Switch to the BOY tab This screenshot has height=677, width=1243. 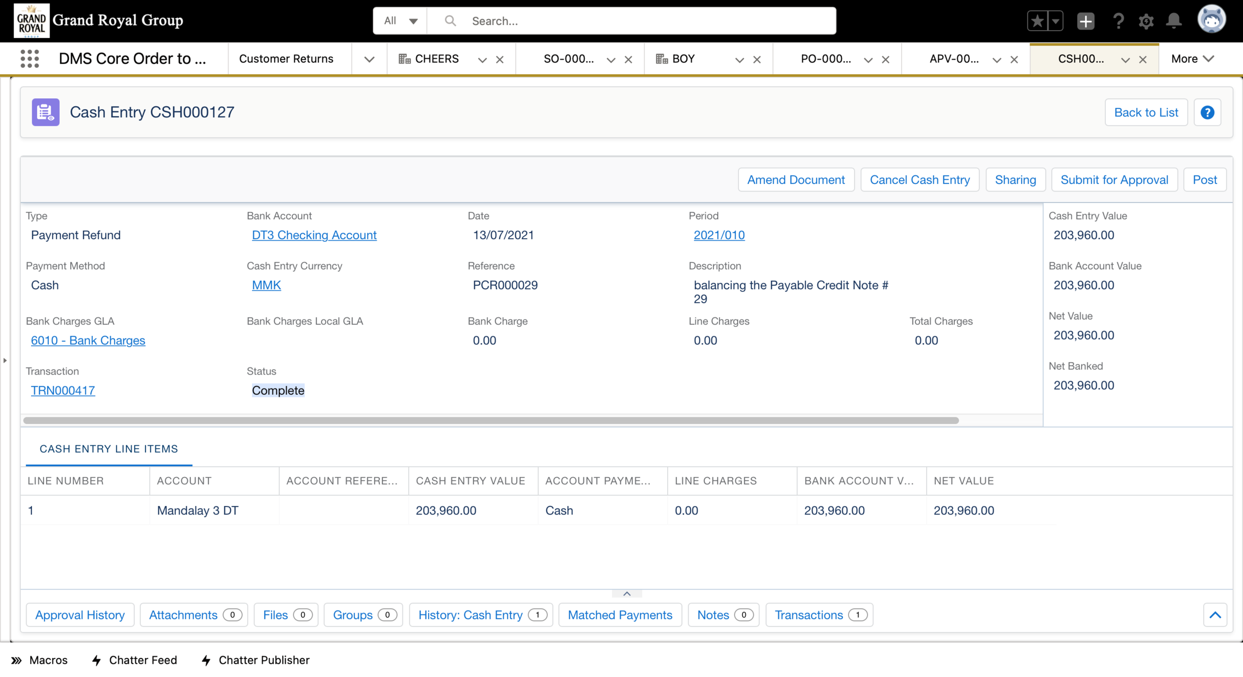coord(683,59)
